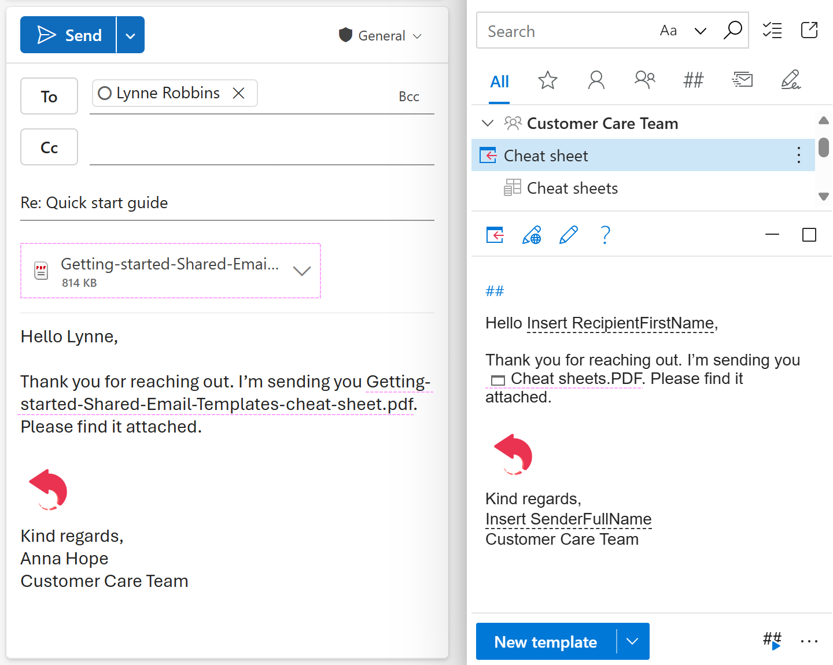Toggle the favorites star filter
The width and height of the screenshot is (833, 665).
(547, 80)
